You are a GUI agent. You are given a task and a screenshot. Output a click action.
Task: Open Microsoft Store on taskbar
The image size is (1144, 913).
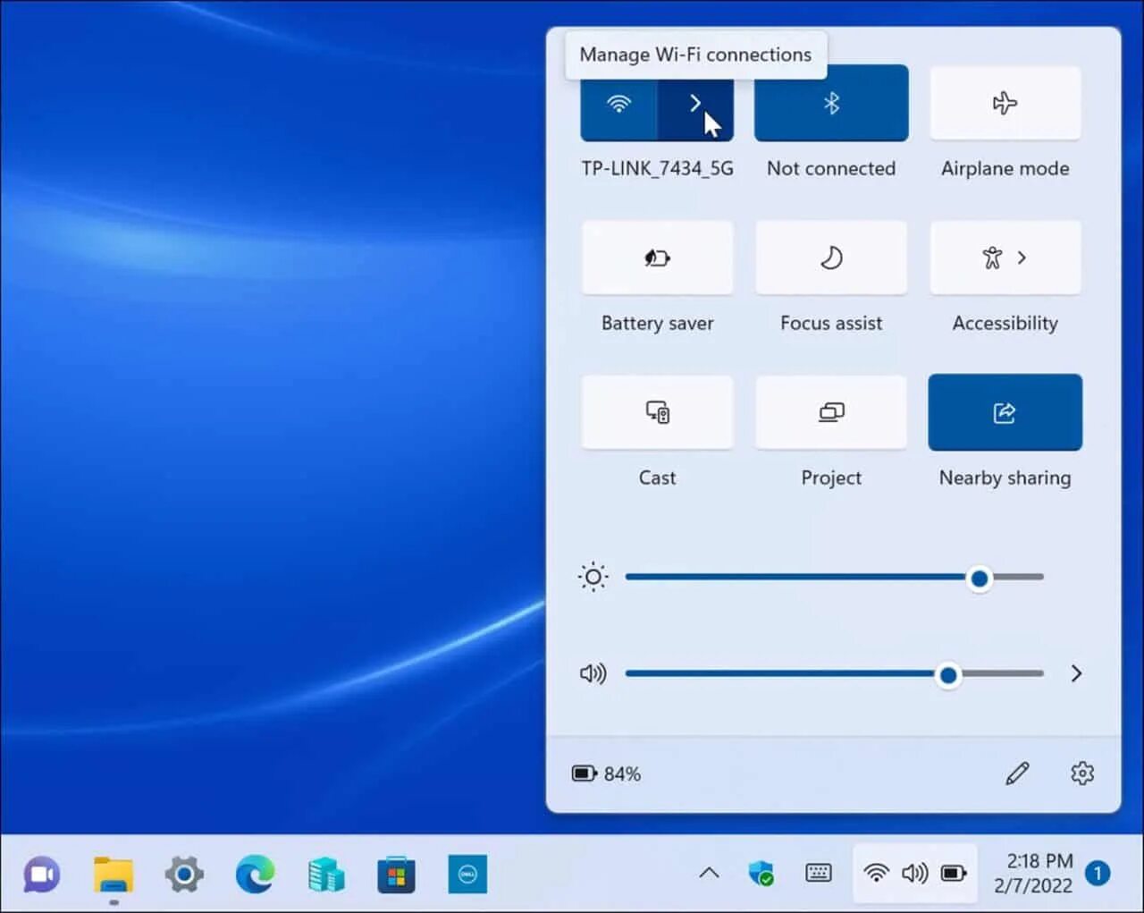tap(397, 875)
